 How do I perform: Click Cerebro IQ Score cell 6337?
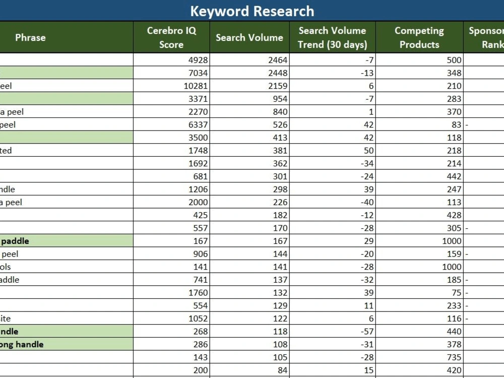[171, 124]
